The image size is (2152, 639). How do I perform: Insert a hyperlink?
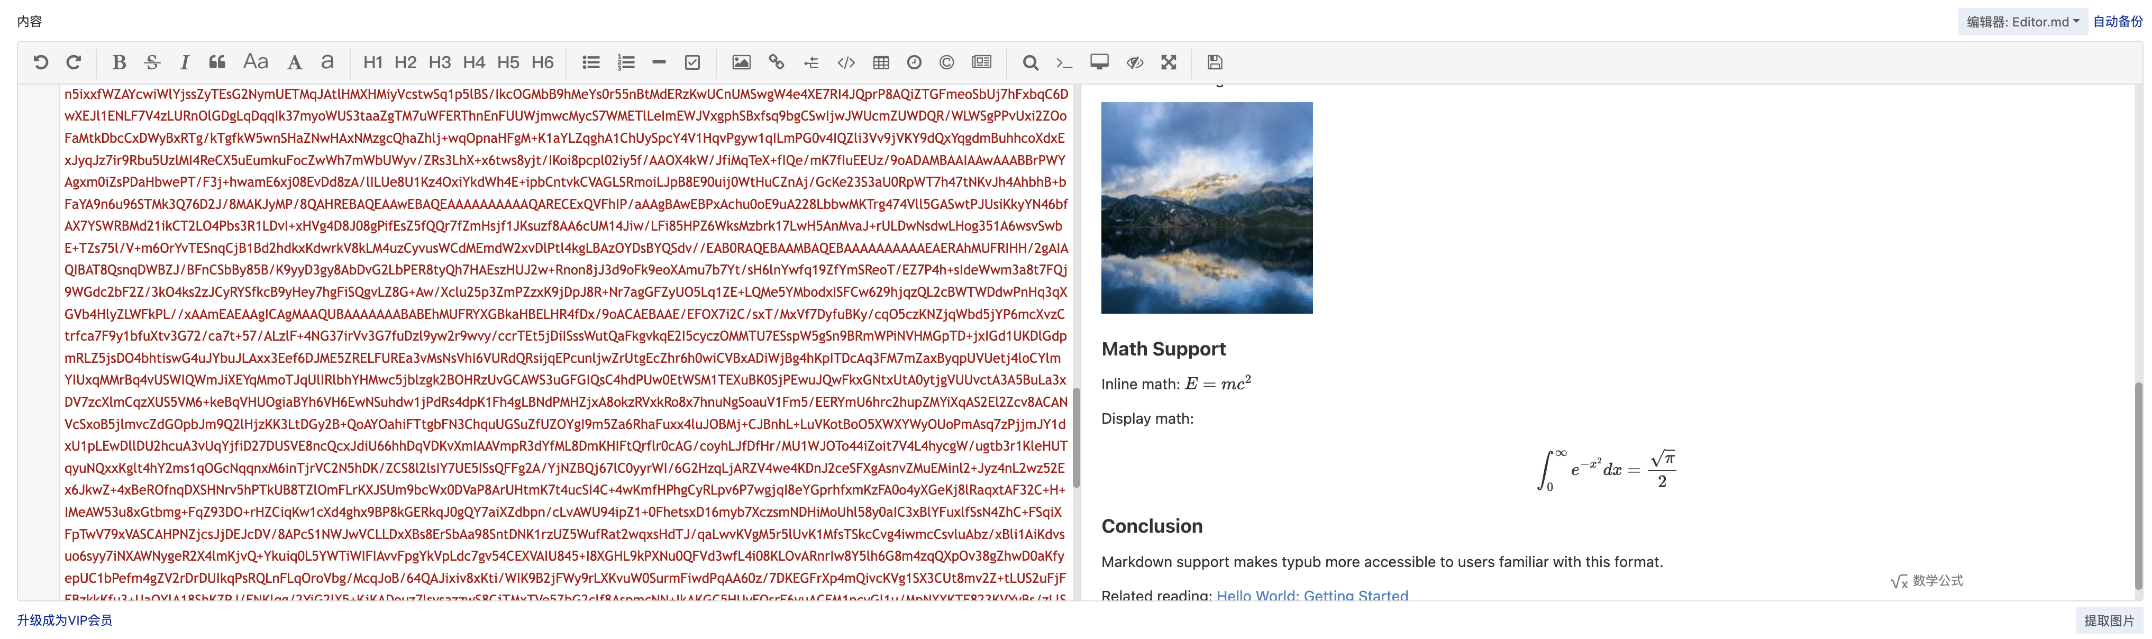776,62
